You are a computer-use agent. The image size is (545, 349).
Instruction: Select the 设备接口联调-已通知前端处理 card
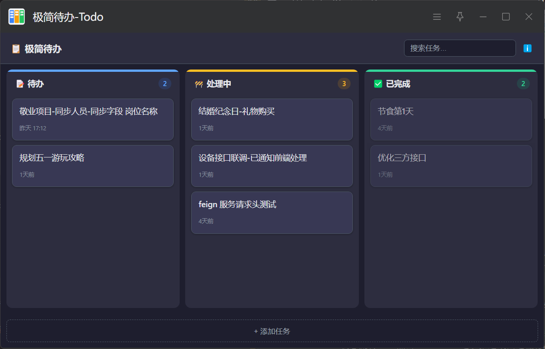point(272,166)
